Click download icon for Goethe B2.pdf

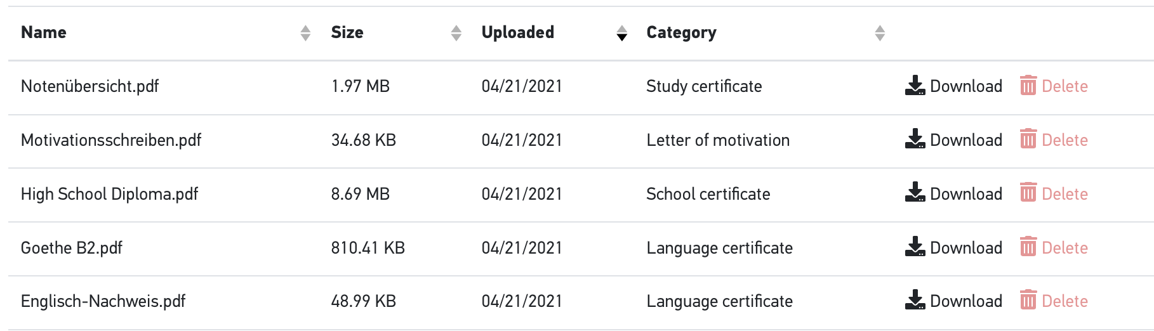[x=915, y=247]
